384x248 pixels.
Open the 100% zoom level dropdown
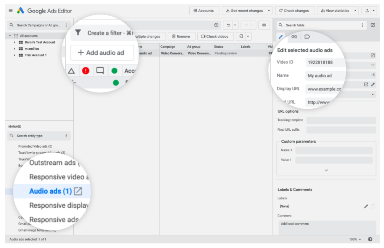355,239
